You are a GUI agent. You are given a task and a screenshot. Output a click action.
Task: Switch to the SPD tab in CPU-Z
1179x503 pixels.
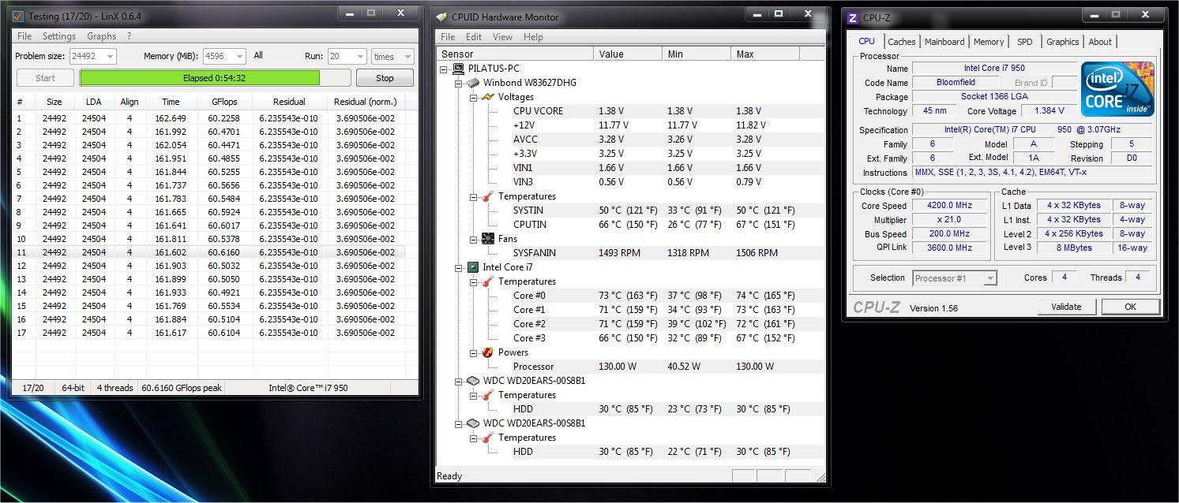[1024, 42]
